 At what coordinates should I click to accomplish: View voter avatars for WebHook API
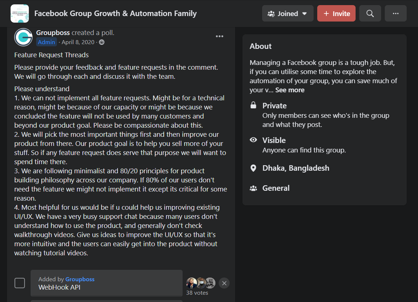tap(201, 283)
